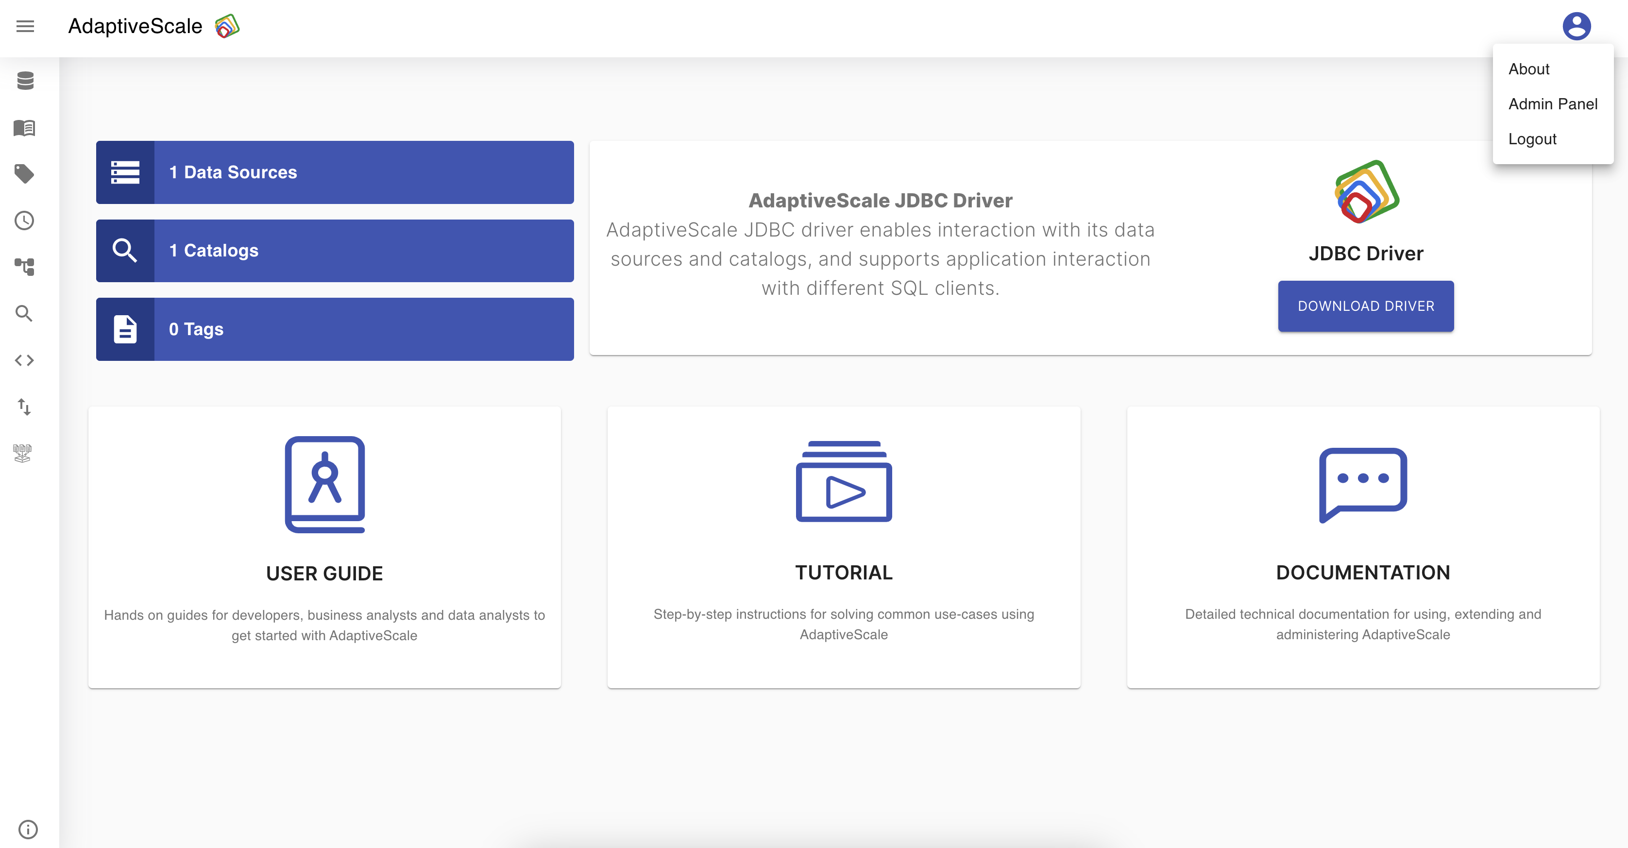The width and height of the screenshot is (1628, 848).
Task: Click the 'Step-by-step instructions' description
Action: pos(844,624)
